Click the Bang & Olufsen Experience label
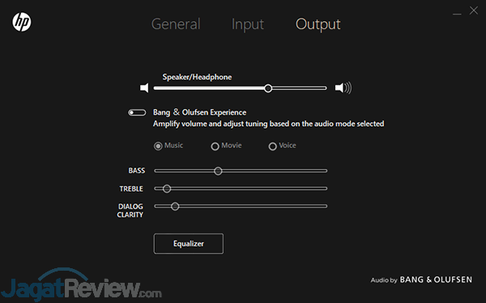 click(x=199, y=112)
